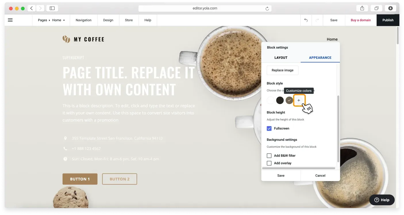Viewport: 404px width, 215px height.
Task: Click Buy a domain link
Action: 361,20
